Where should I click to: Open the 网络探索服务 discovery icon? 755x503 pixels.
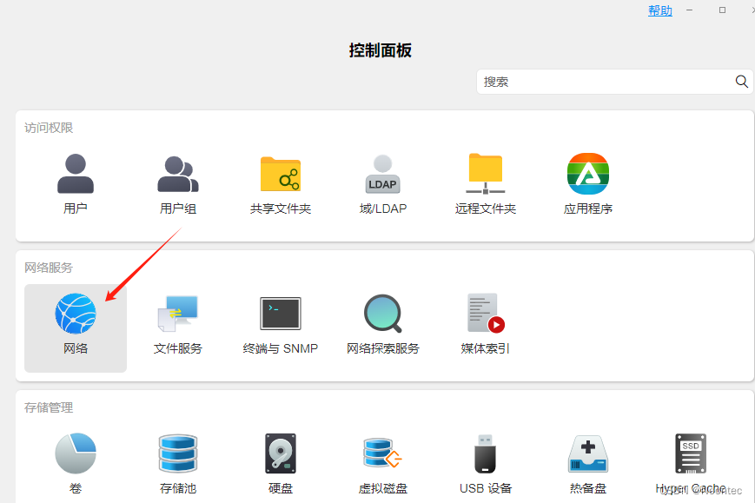pos(383,314)
